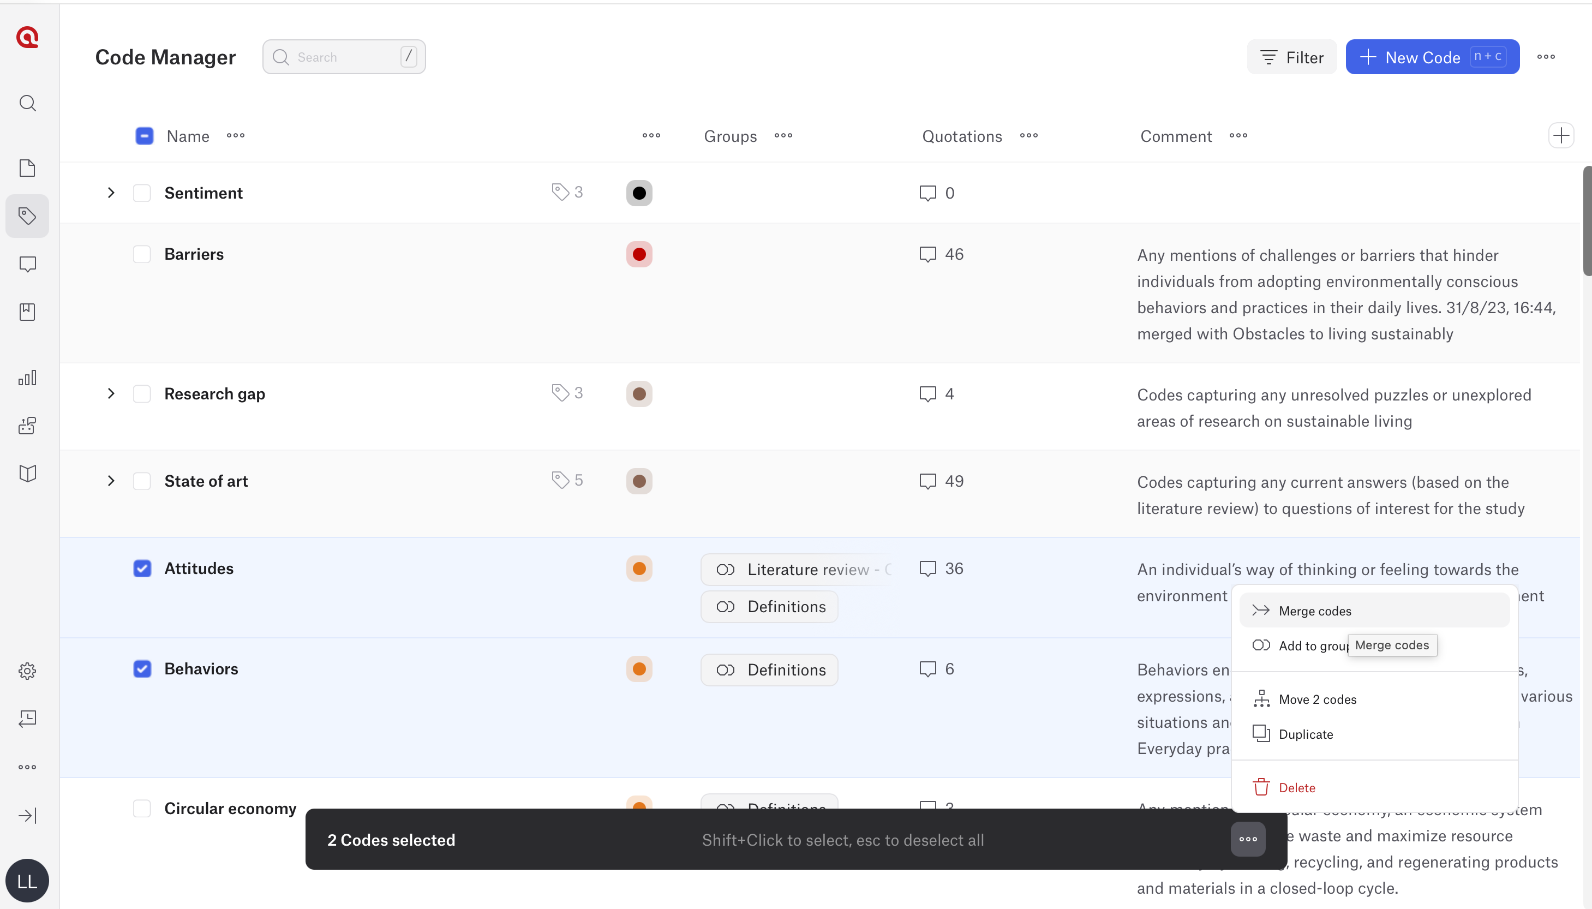1592x909 pixels.
Task: Toggle the select-all checkbox beside Name
Action: pos(144,136)
